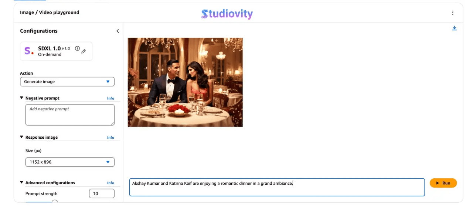Open Info link for Response image
Screen dimensions: 473x206
tap(110, 138)
